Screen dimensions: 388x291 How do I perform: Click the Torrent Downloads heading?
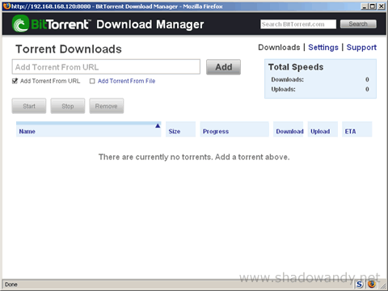click(69, 49)
